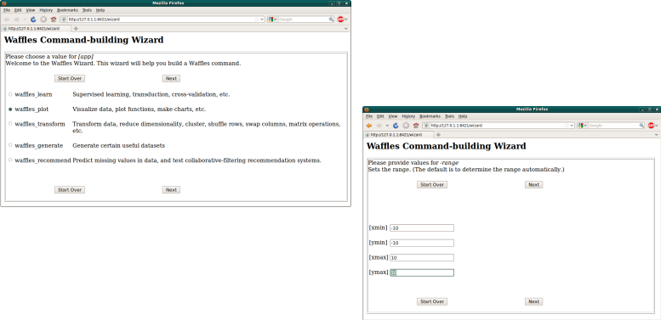Viewport: 661px width, 320px height.
Task: Select the waffles_learn radio option
Action: (10, 94)
